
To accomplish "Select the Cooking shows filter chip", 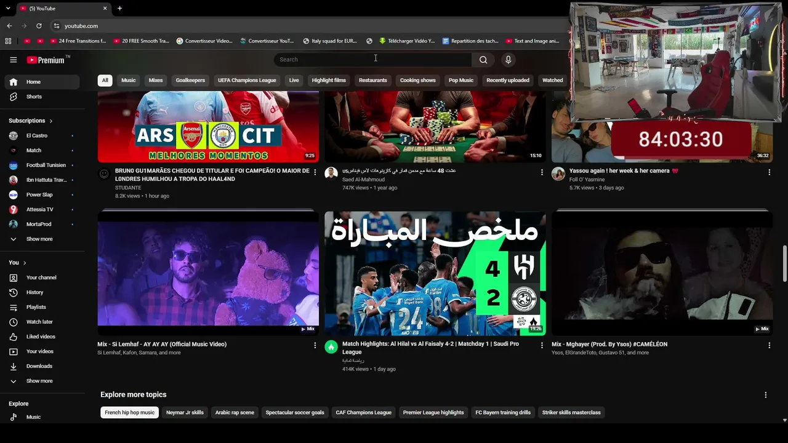I will 417,80.
